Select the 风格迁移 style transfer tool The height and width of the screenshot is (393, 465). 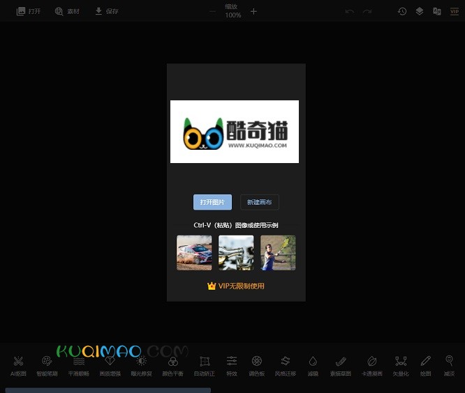click(x=286, y=367)
